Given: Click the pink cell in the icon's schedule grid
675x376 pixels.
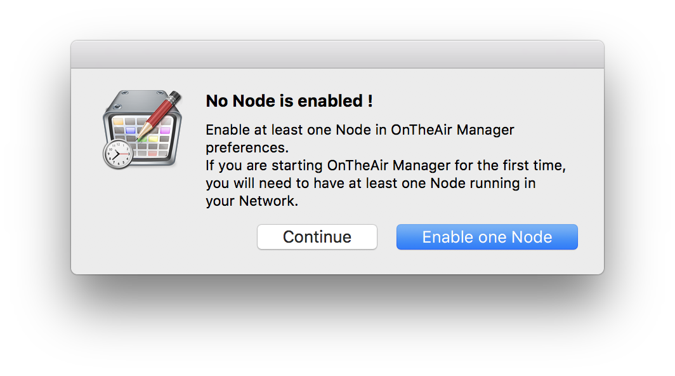Looking at the screenshot, I should click(x=152, y=154).
